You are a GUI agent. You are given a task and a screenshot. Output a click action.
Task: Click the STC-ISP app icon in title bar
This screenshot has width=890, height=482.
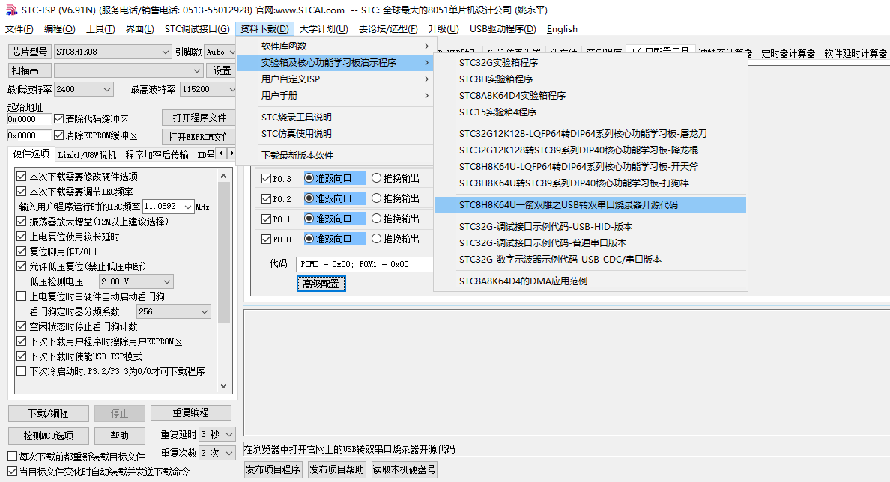(x=10, y=10)
